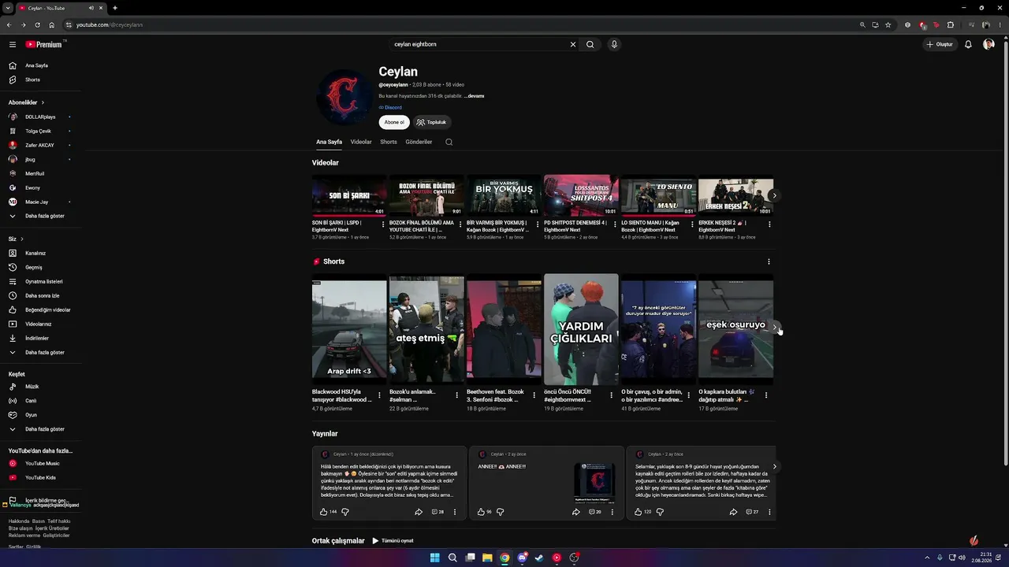Share the ANNEE!! post

point(576,512)
